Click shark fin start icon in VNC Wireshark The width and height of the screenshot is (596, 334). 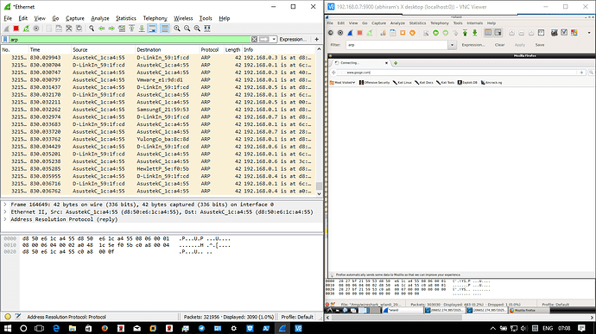click(x=350, y=33)
